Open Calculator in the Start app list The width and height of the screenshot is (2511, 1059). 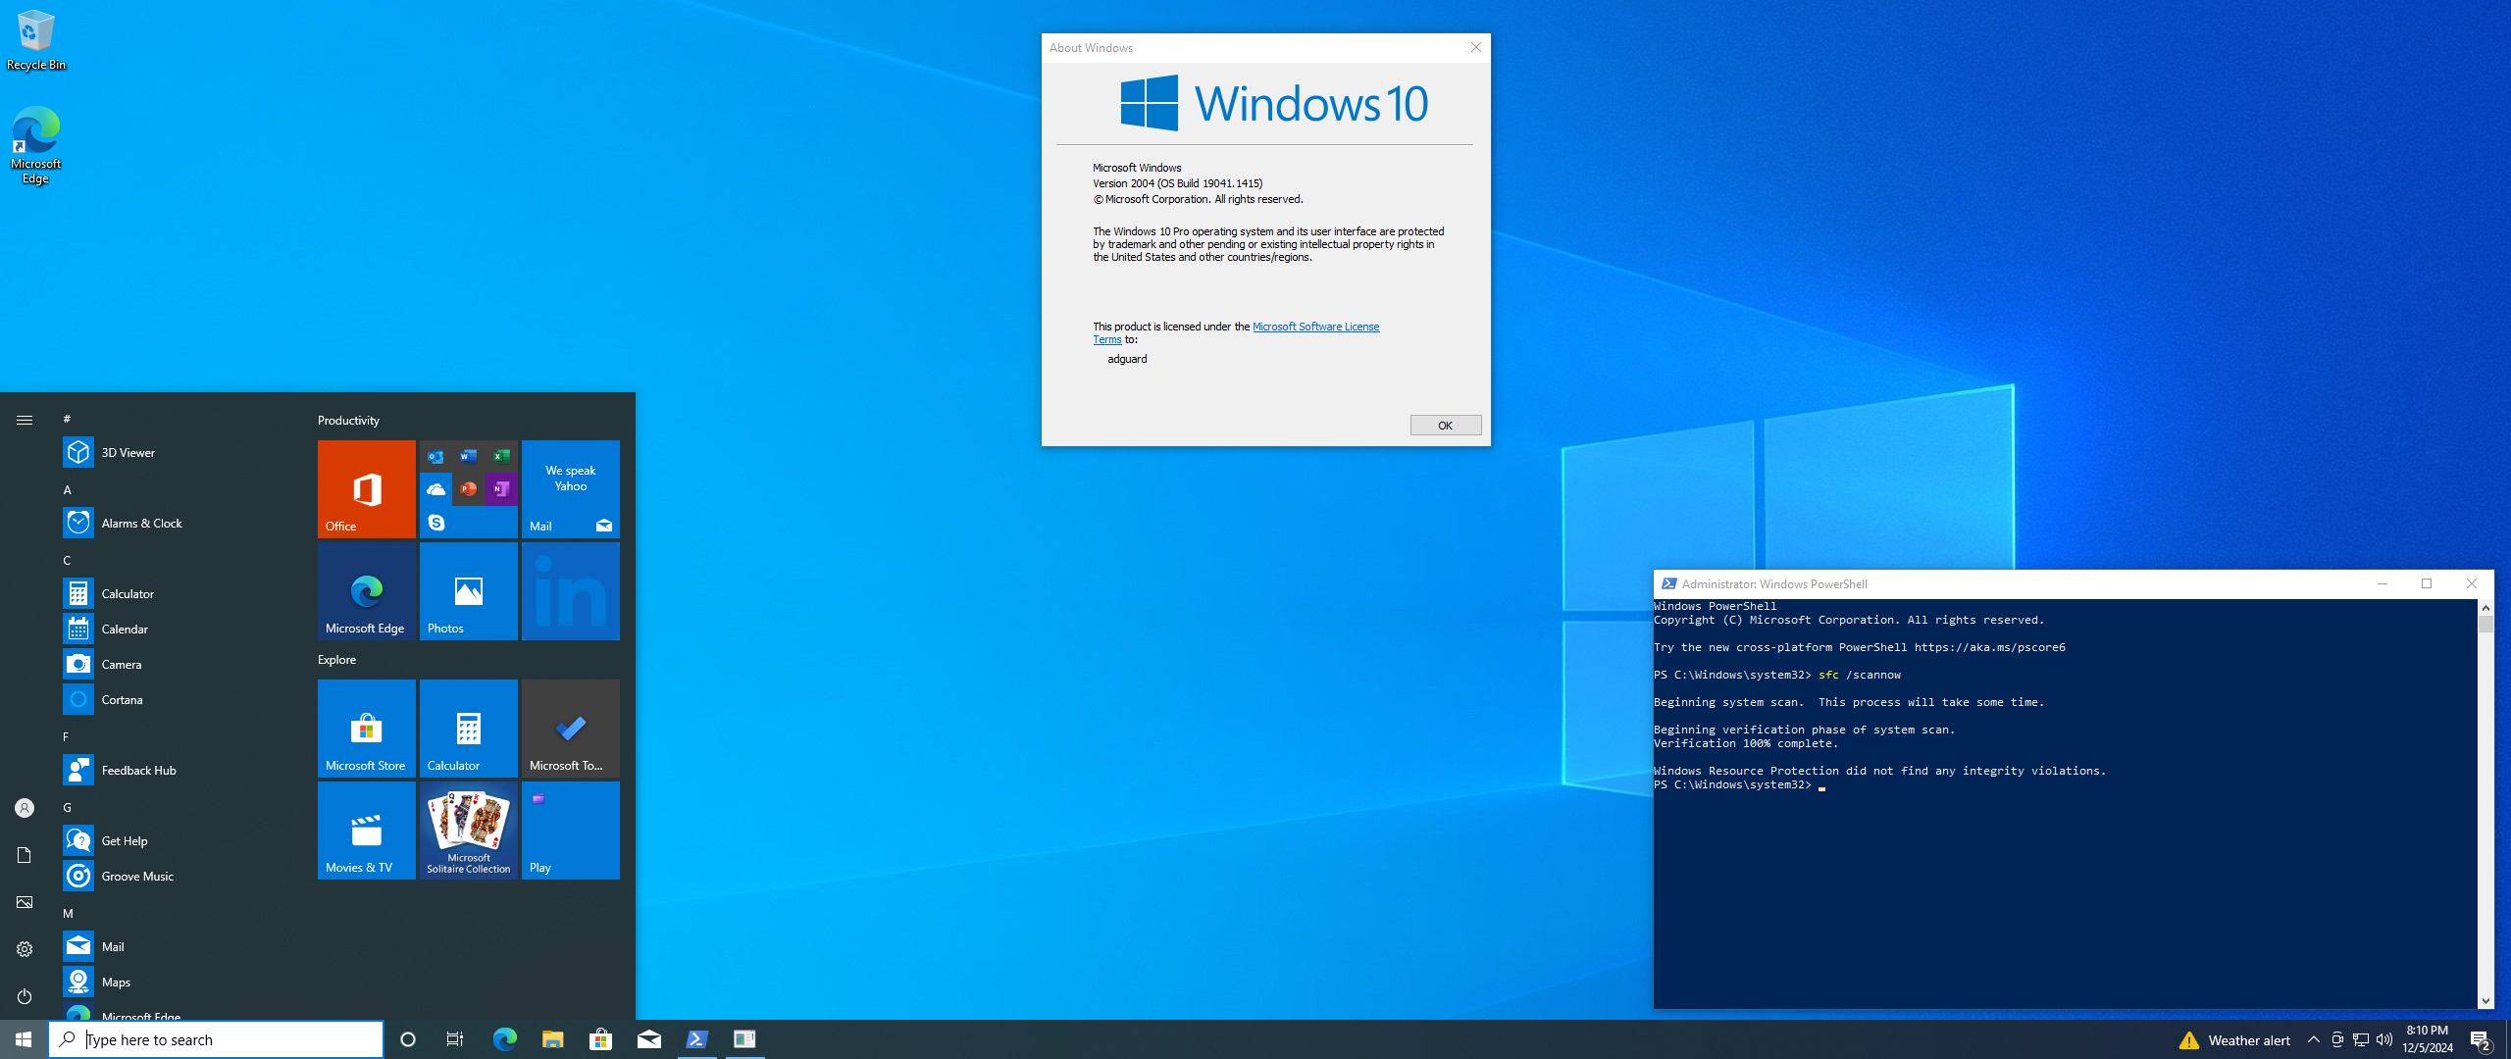pyautogui.click(x=177, y=593)
